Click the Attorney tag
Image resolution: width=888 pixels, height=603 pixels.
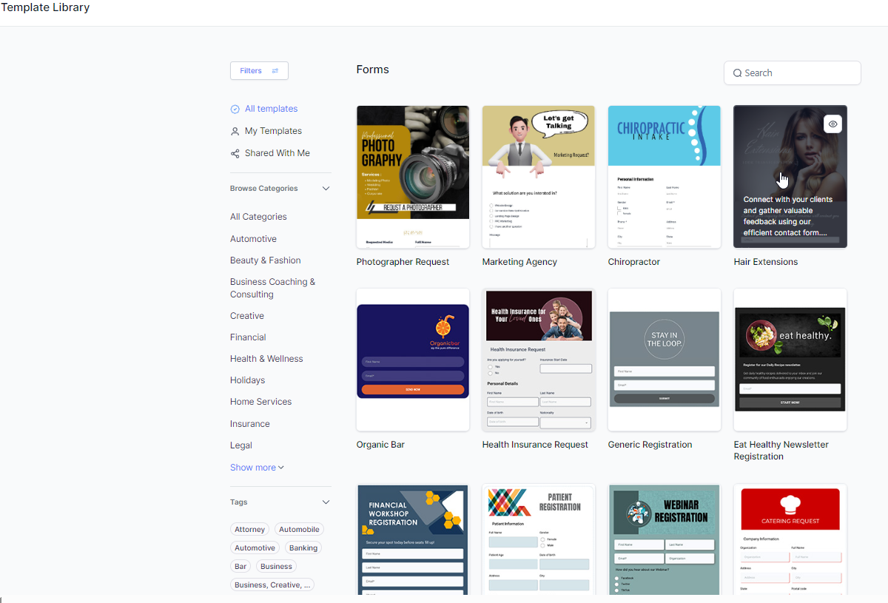[x=249, y=530]
